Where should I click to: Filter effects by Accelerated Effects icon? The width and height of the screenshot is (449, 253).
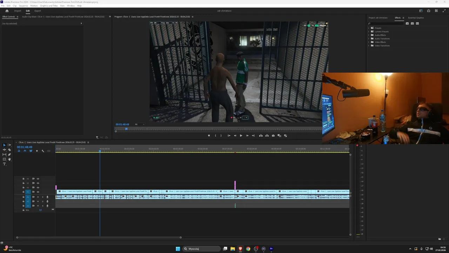click(x=407, y=24)
